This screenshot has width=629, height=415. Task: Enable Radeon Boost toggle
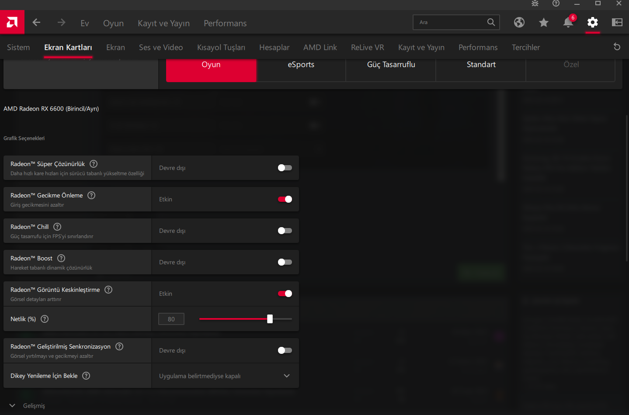click(x=285, y=262)
